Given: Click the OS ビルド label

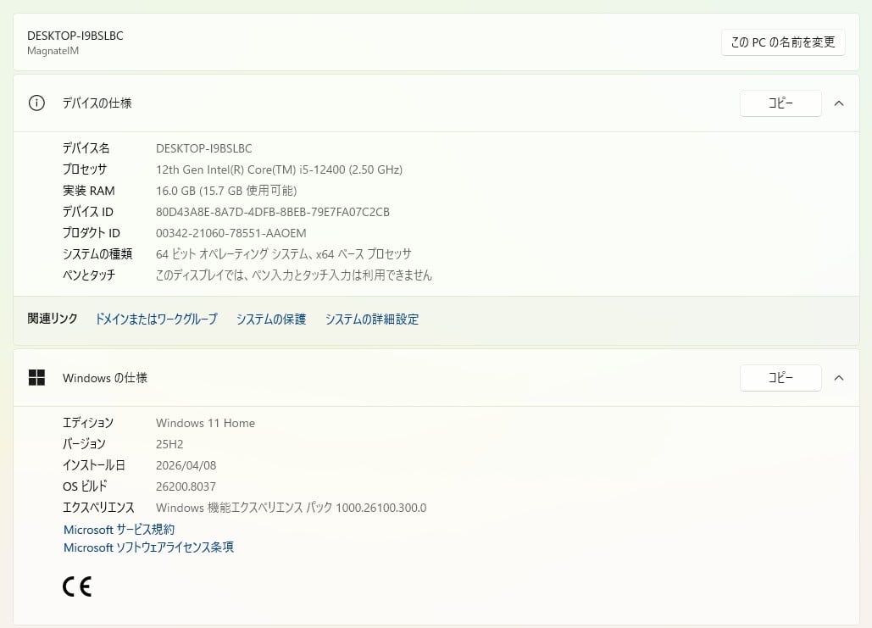Looking at the screenshot, I should click(85, 486).
